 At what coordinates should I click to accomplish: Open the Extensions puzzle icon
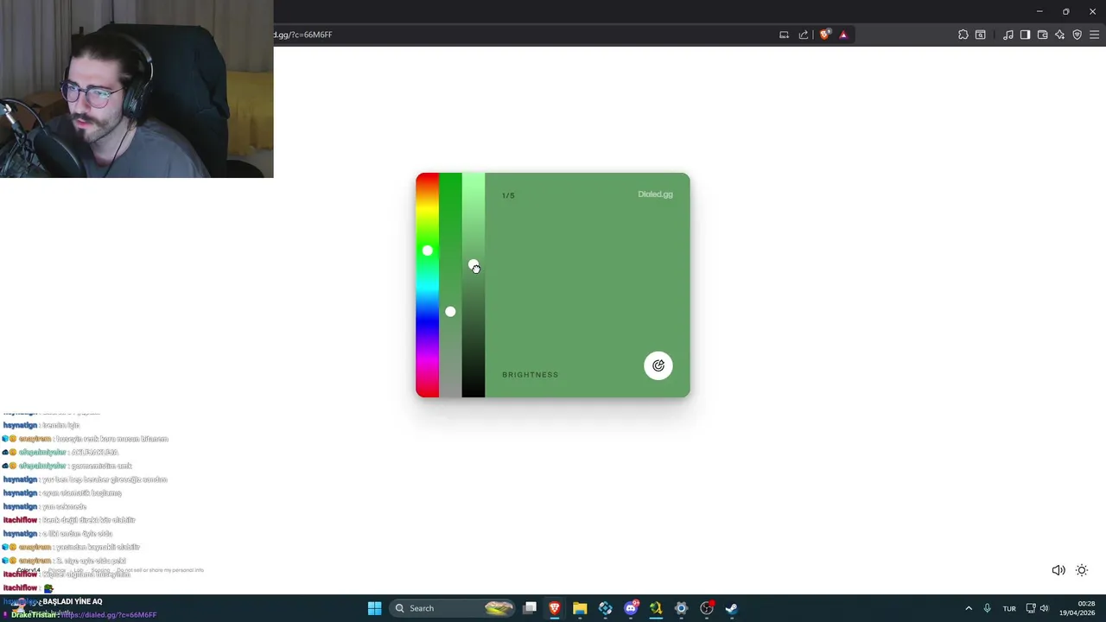(x=963, y=35)
